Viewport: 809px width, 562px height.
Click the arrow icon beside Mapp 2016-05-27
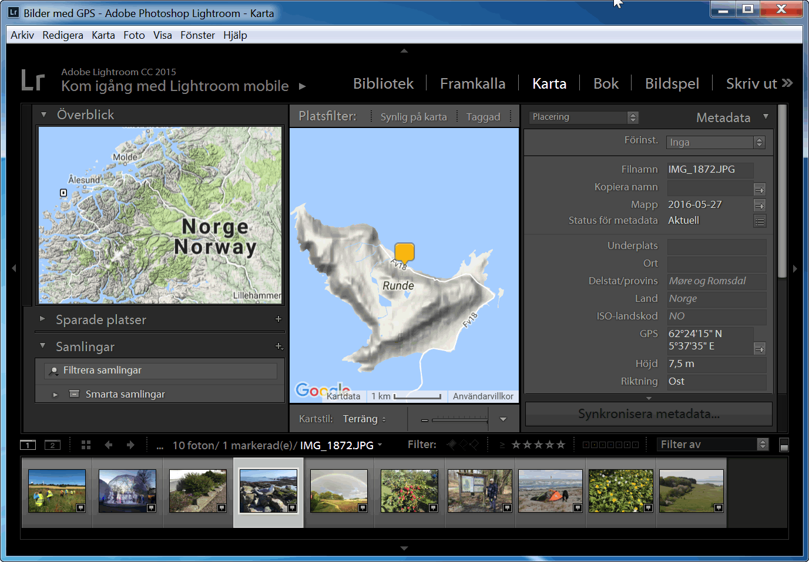(760, 206)
